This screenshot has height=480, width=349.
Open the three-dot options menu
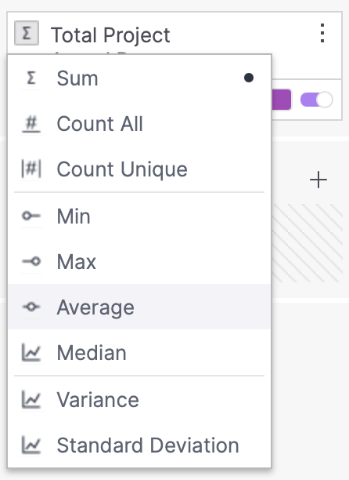pyautogui.click(x=322, y=33)
